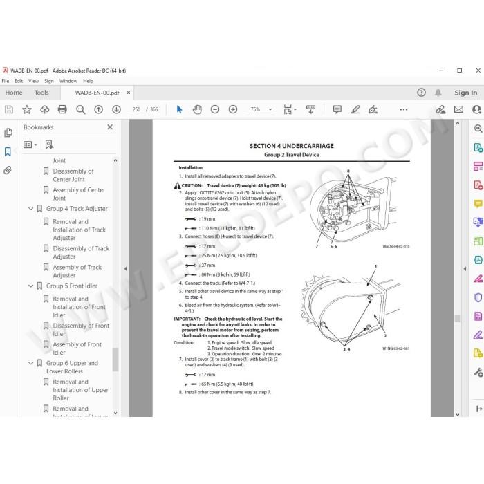Open Removal and Installation of Upper Roller
Screen dimensions: 484x484
coord(80,390)
